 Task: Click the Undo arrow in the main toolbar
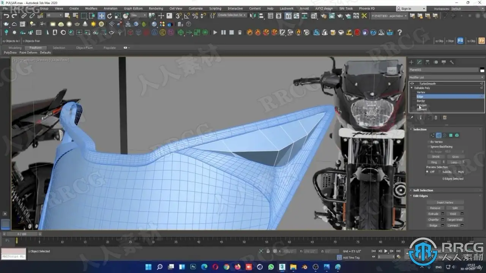coord(6,16)
